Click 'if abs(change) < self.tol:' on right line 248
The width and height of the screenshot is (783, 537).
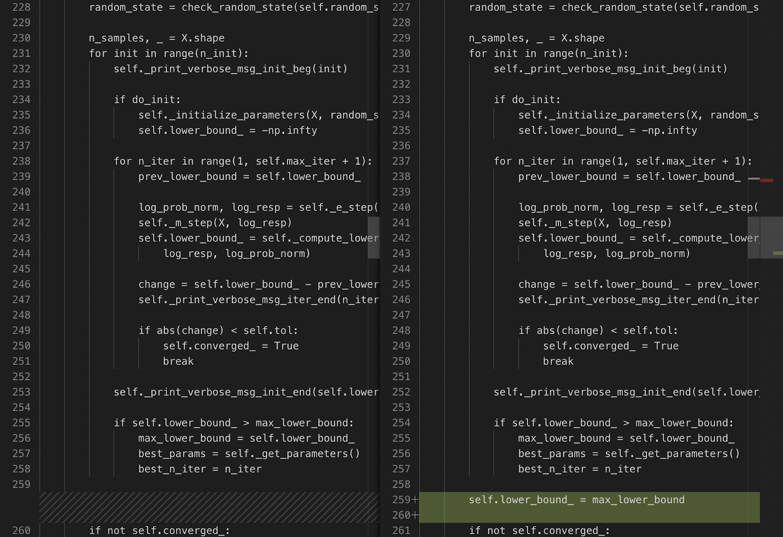[x=599, y=331]
